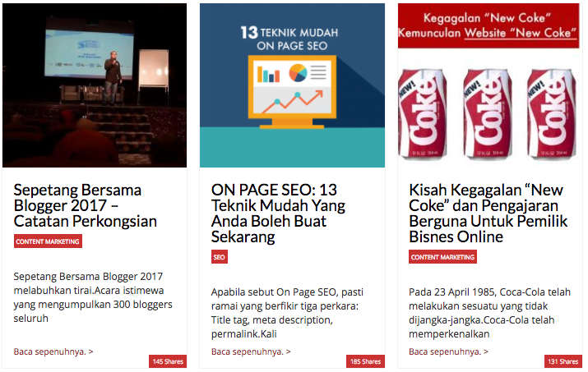Click Baca sepenuhnya under On Page SEO excerpt

click(251, 351)
